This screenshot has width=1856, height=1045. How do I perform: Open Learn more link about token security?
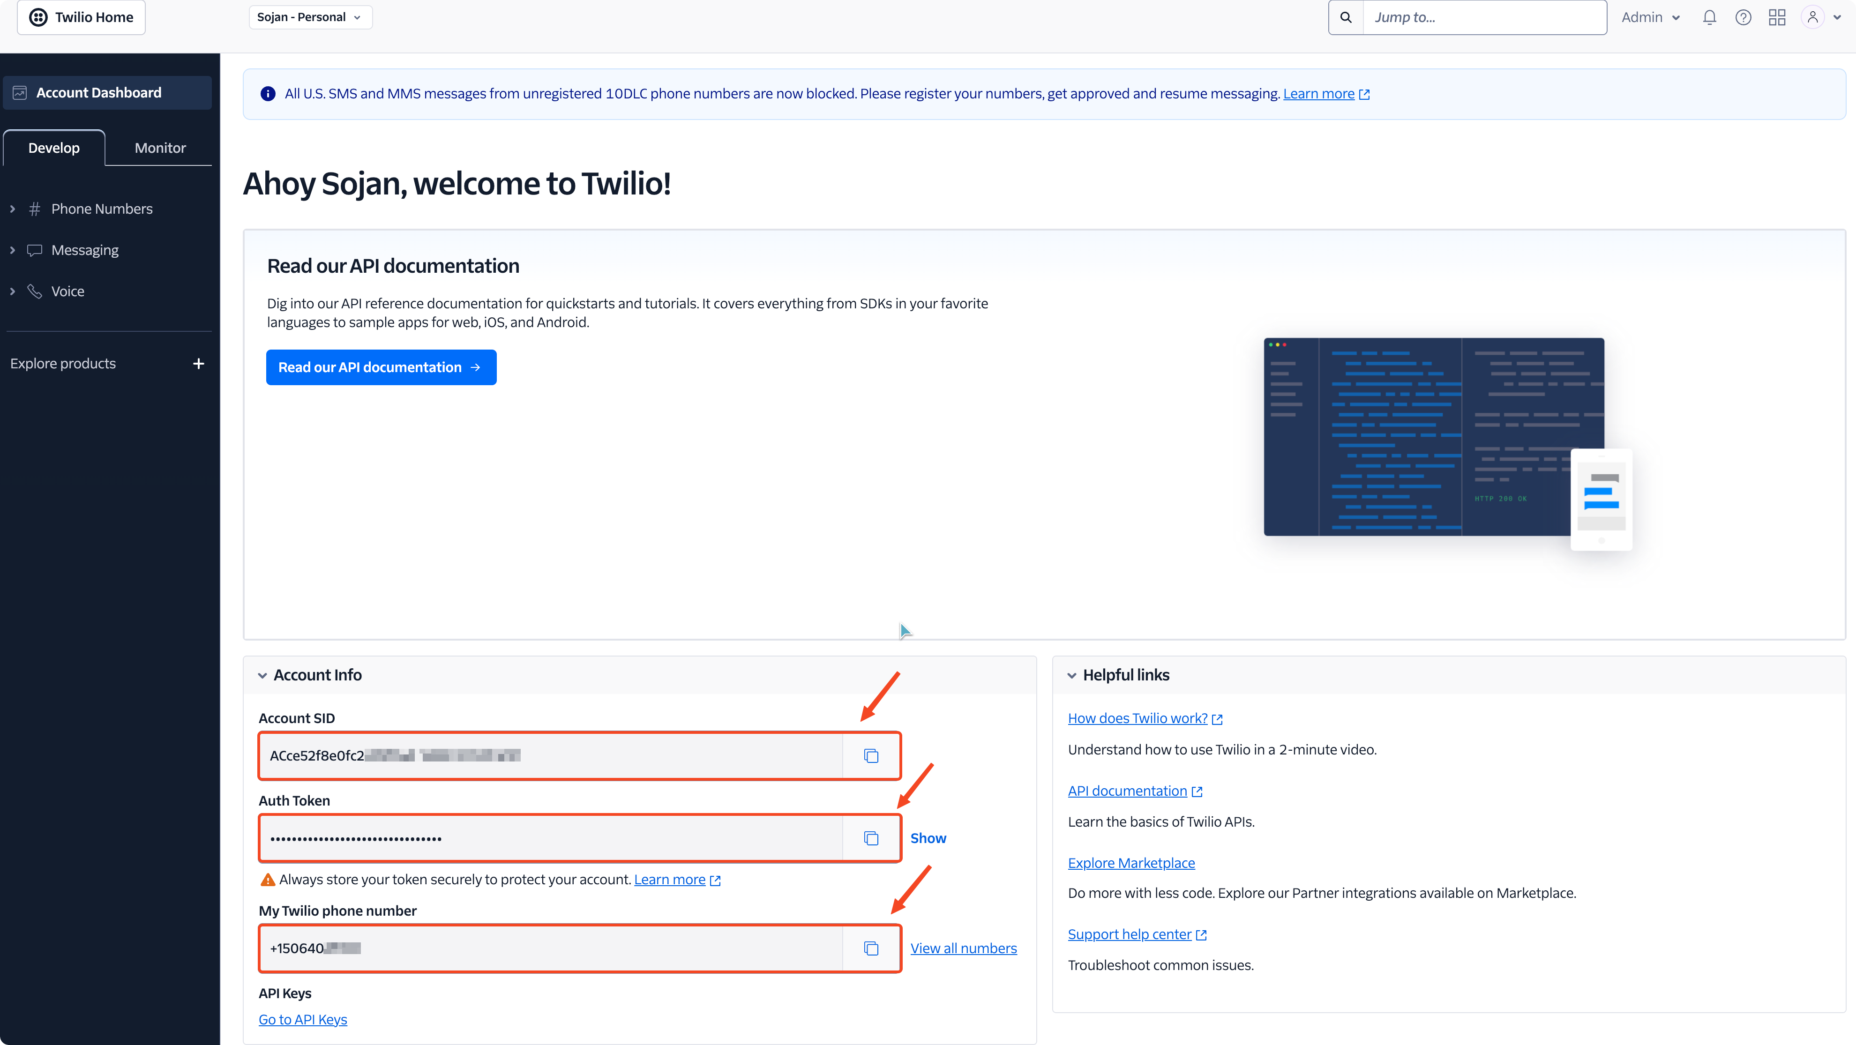676,880
